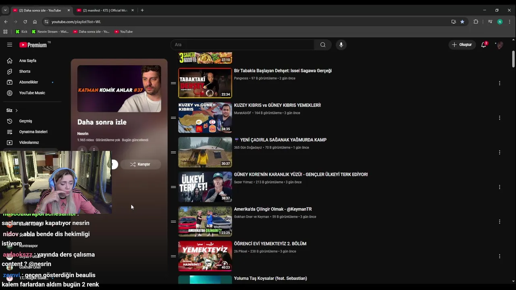Image resolution: width=516 pixels, height=290 pixels.
Task: Toggle the bookmark star for this page
Action: (462, 22)
